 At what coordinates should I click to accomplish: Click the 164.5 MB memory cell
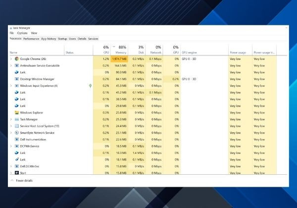point(119,65)
